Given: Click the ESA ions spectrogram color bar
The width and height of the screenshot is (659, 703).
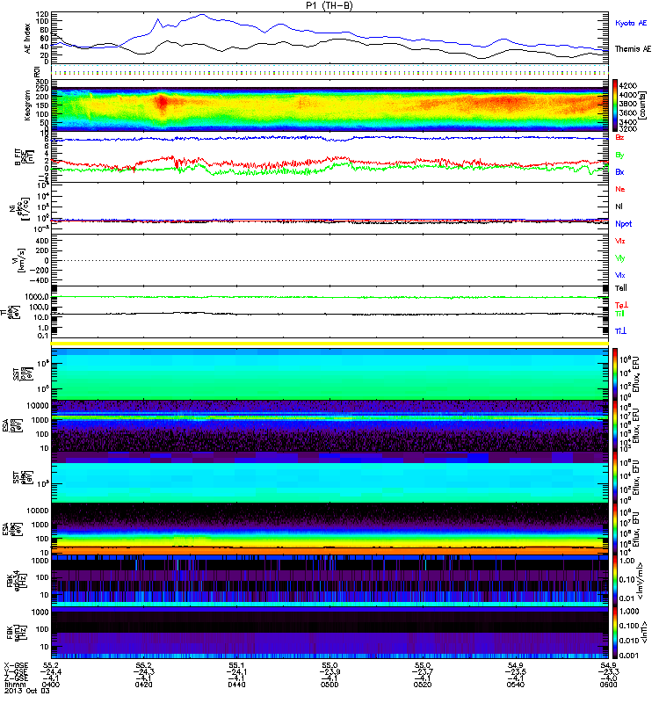Looking at the screenshot, I should (x=615, y=426).
